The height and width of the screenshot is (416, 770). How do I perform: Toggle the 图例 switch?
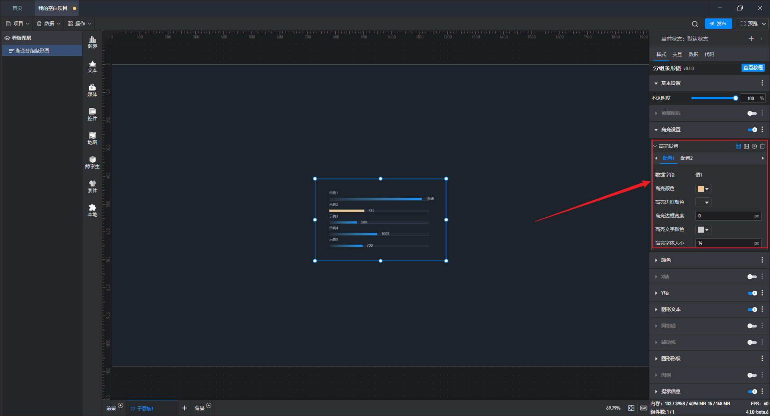[752, 375]
